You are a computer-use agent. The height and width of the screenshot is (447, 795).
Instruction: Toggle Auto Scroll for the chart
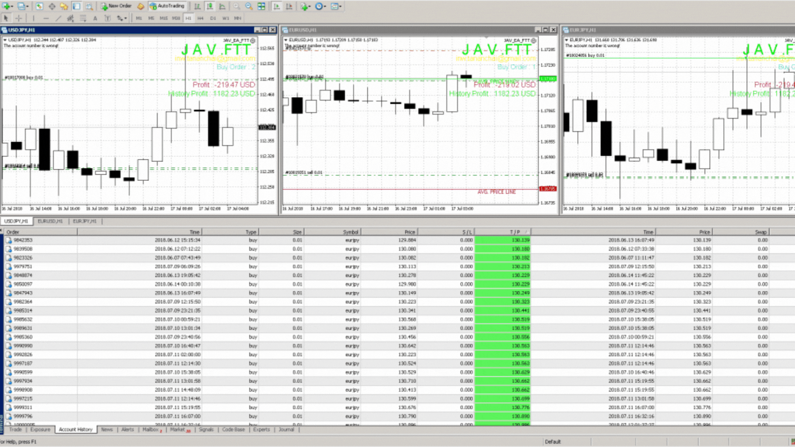tap(276, 6)
